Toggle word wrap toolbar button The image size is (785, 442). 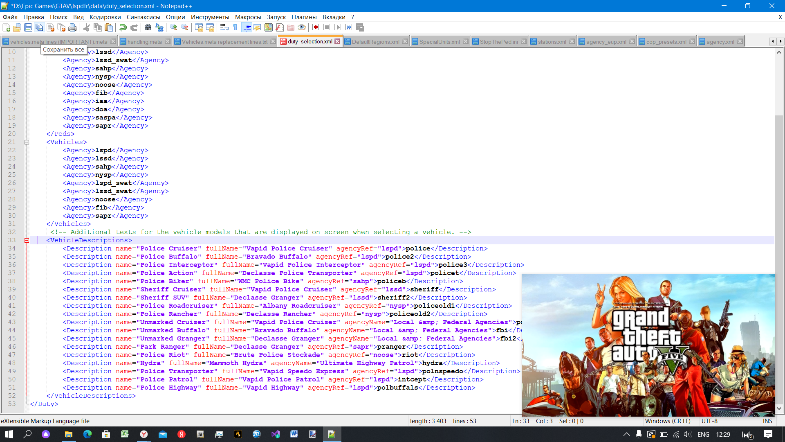(x=224, y=27)
